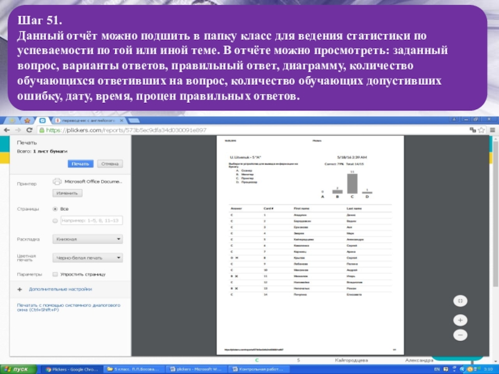Close the translator tab

tap(122, 120)
